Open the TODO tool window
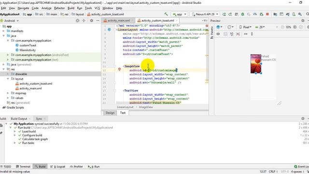309x174 pixels. pyautogui.click(x=6, y=167)
